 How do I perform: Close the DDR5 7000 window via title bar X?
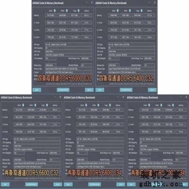click(x=186, y=97)
